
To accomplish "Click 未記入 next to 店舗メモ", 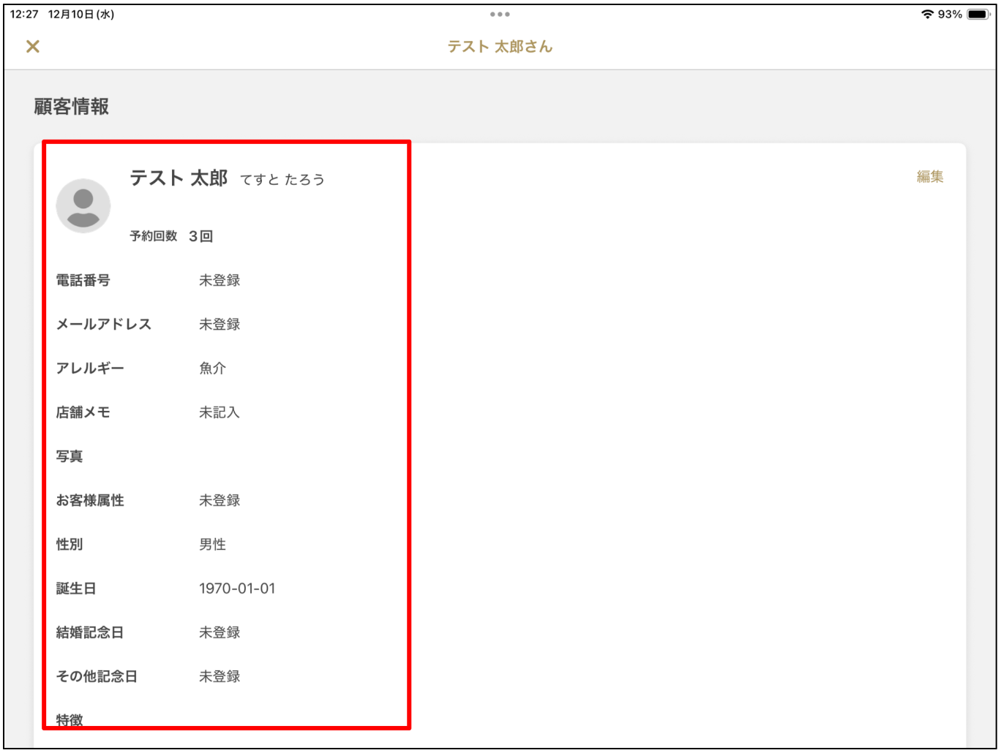I will pyautogui.click(x=219, y=412).
